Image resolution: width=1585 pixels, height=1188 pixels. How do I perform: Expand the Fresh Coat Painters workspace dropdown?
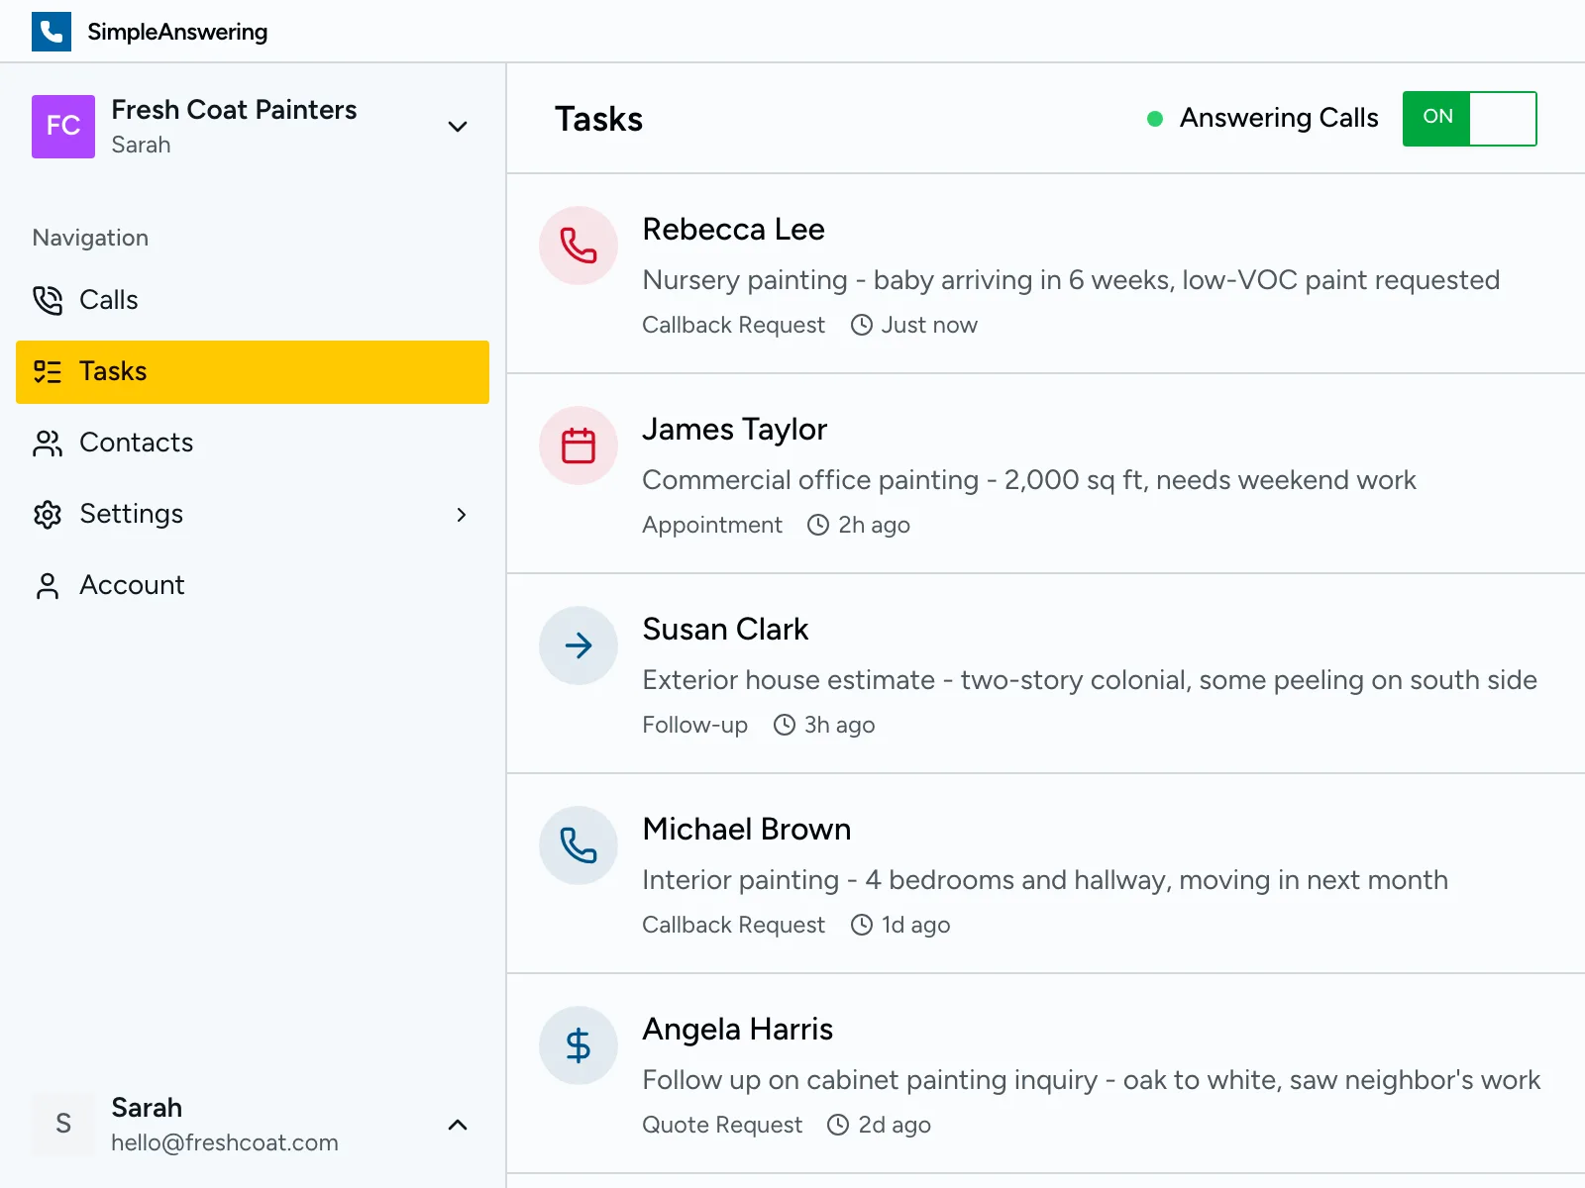tap(457, 127)
